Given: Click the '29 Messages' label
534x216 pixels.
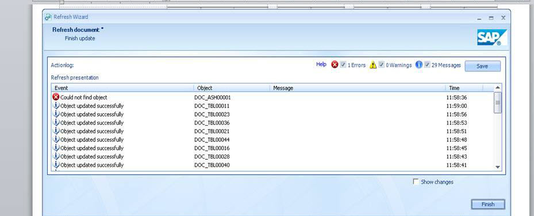Looking at the screenshot, I should [446, 65].
